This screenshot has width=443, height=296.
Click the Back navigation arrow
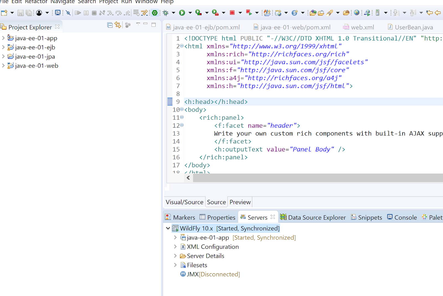point(438,13)
